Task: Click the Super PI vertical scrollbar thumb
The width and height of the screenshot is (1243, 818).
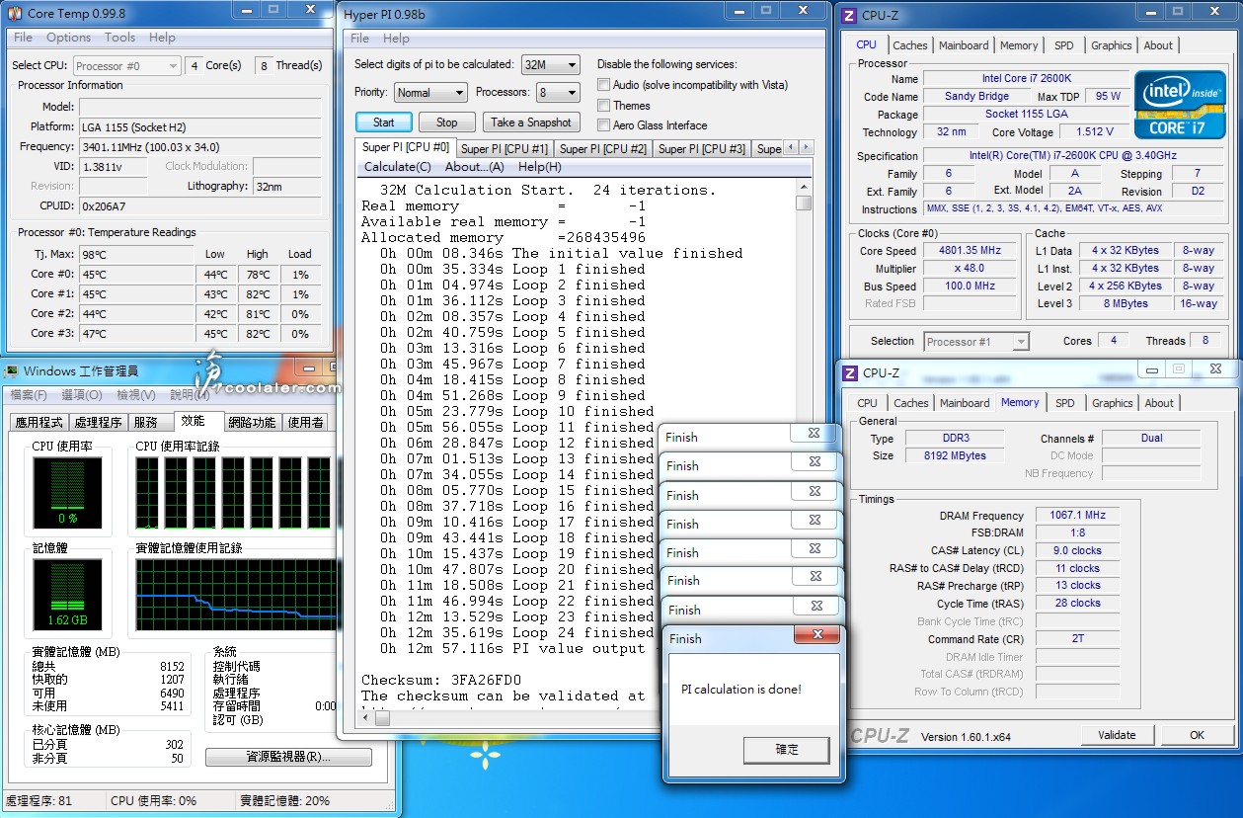Action: click(x=805, y=203)
